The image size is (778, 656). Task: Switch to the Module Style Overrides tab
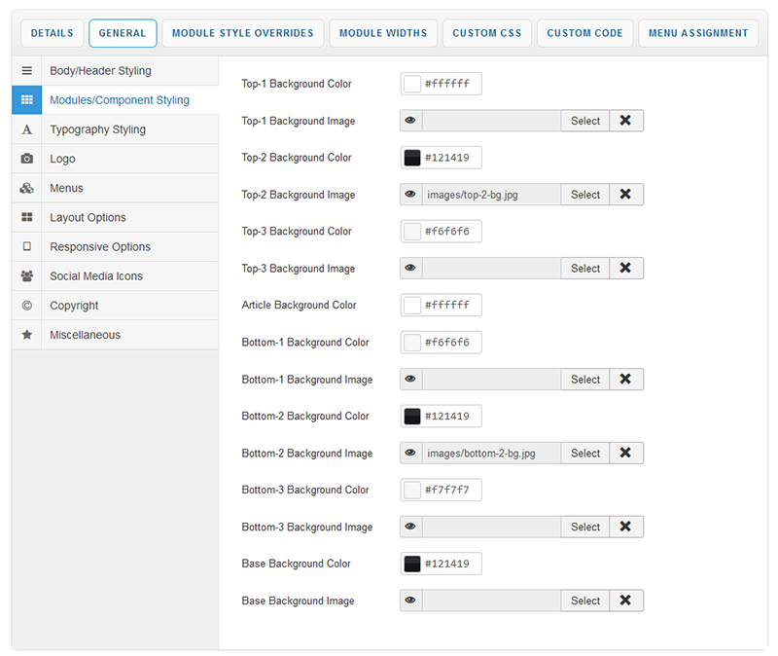tap(242, 33)
